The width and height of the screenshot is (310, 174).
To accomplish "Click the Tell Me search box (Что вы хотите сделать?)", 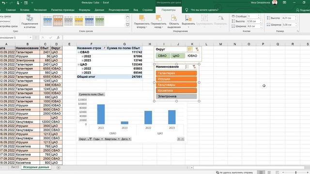I will [x=204, y=10].
